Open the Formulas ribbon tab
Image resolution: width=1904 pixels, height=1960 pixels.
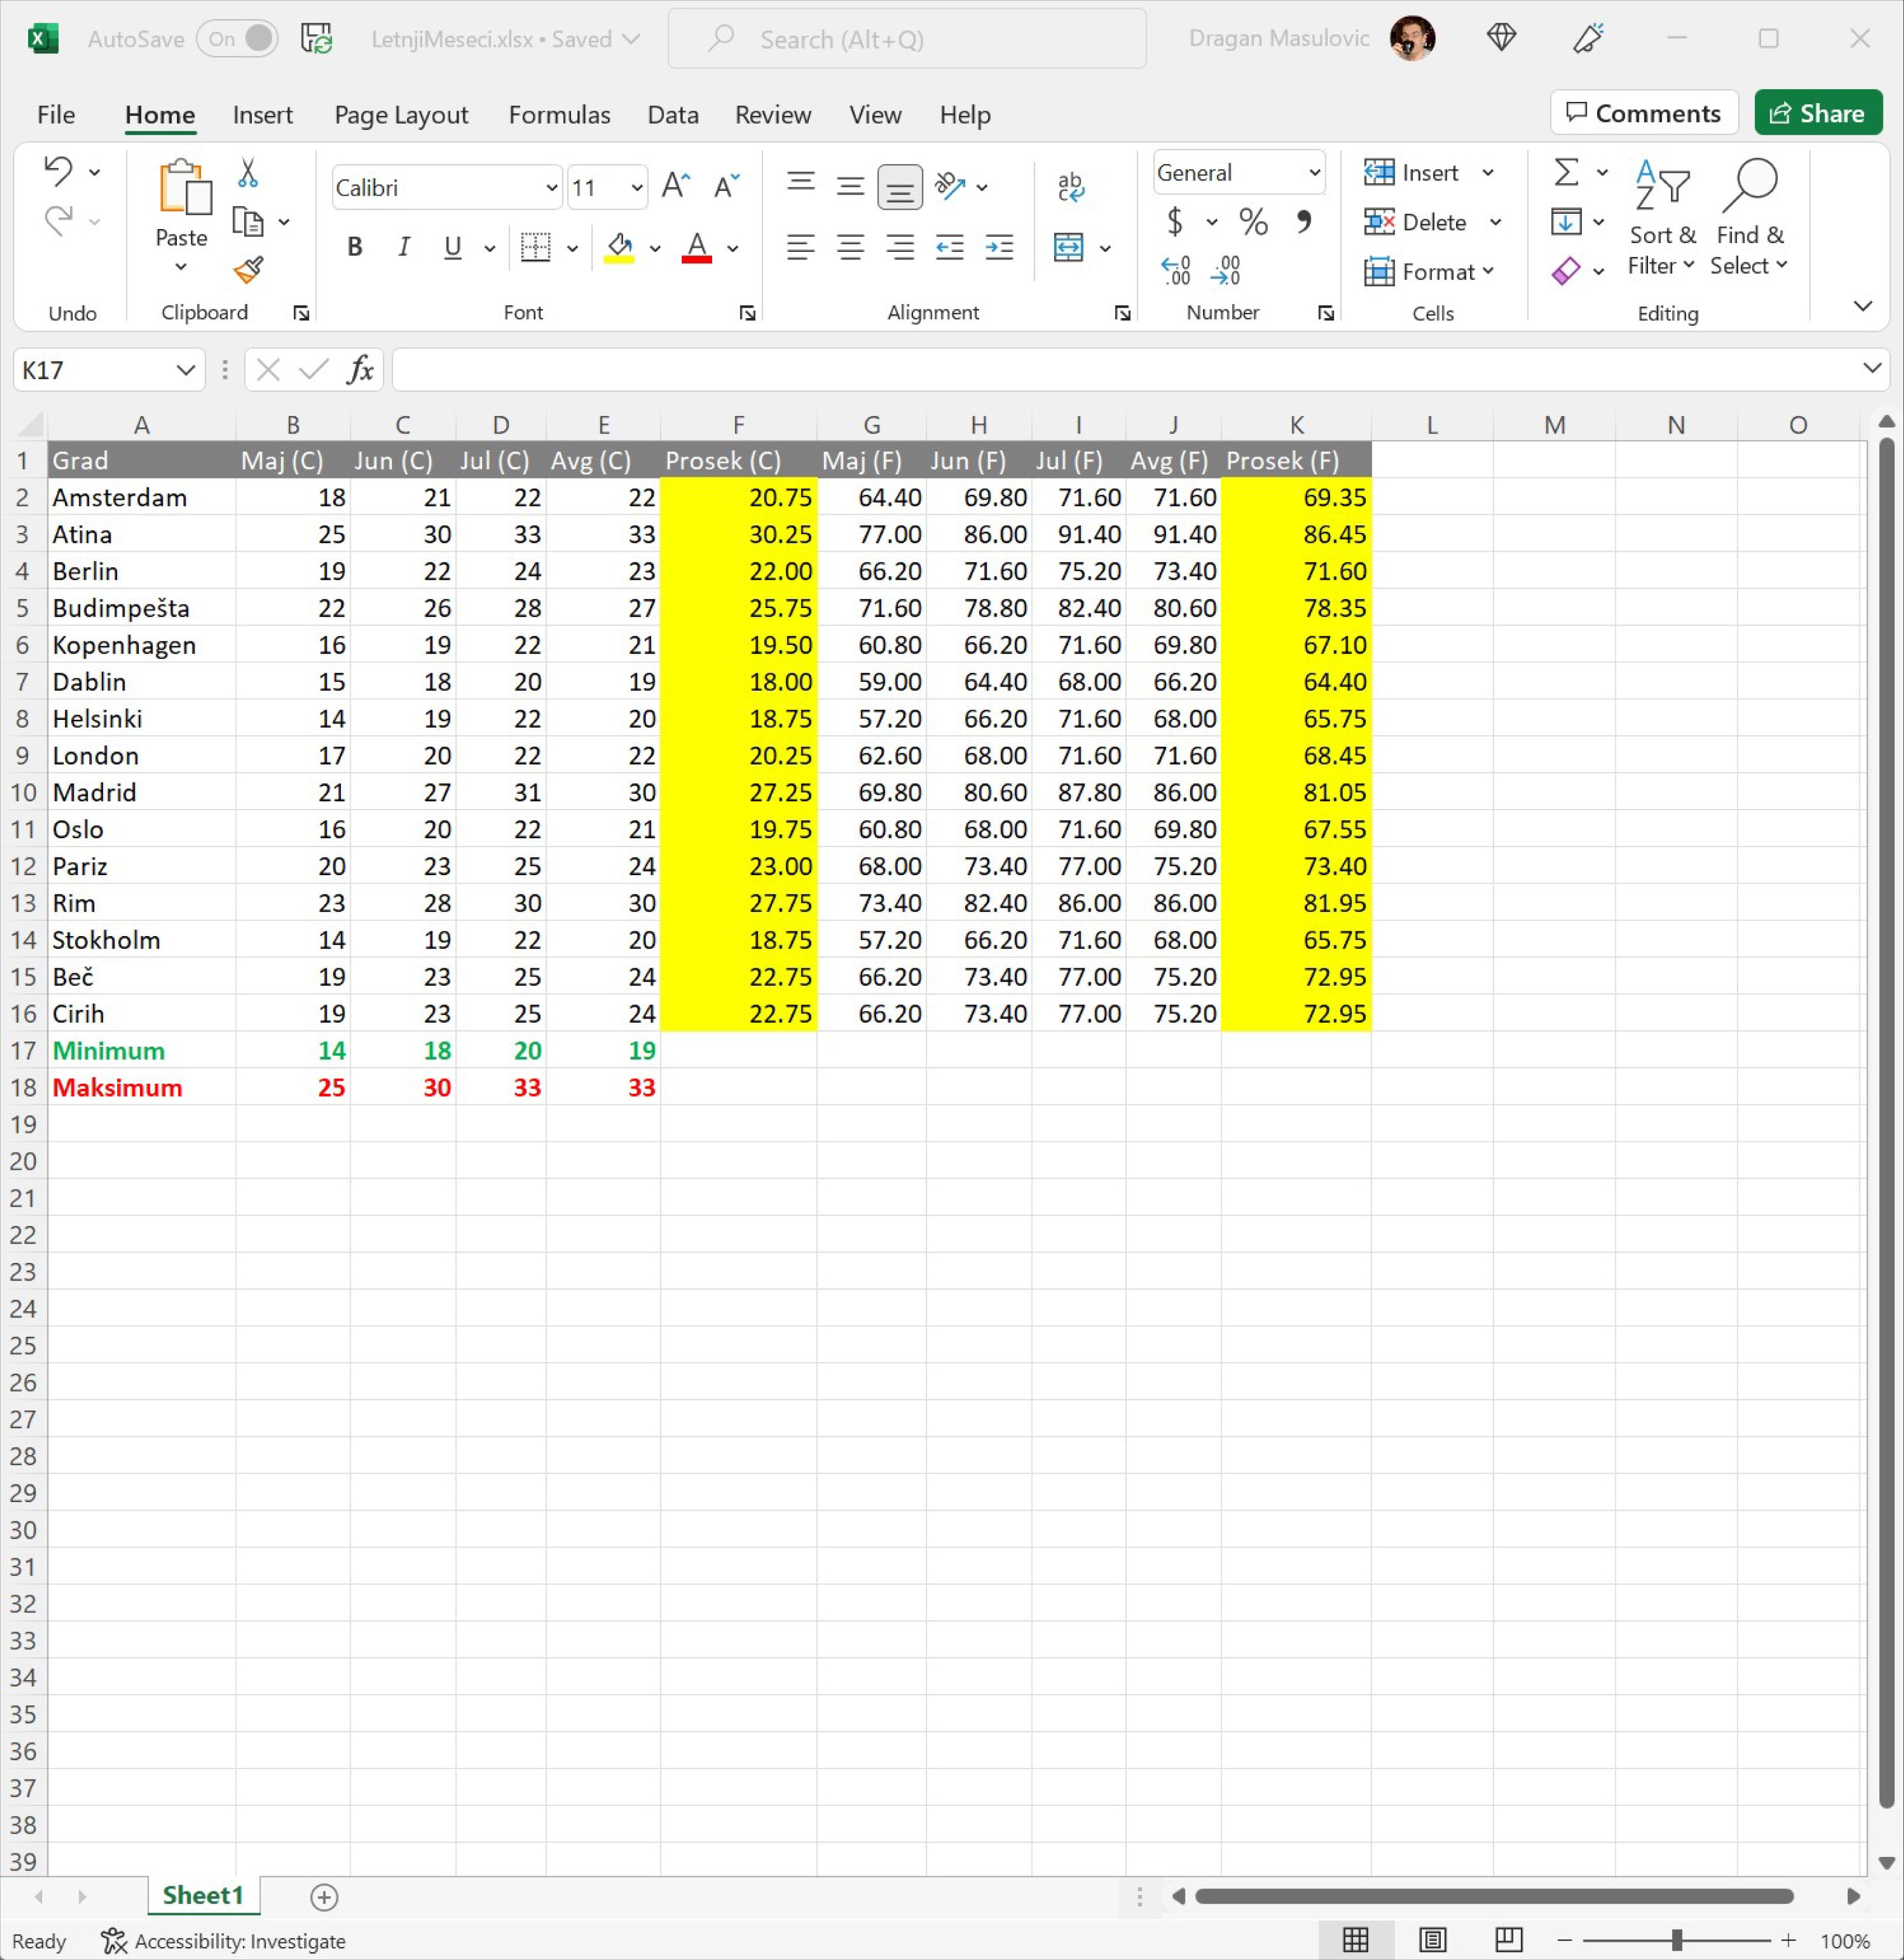point(559,115)
